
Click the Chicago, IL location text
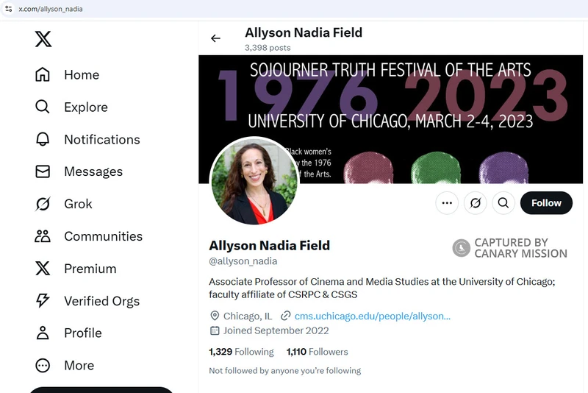click(x=248, y=316)
